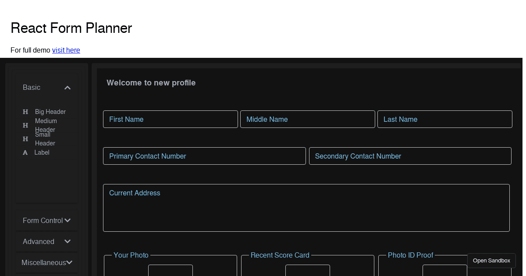Click the Recent Score Card upload box
The width and height of the screenshot is (526, 276).
coord(308,271)
